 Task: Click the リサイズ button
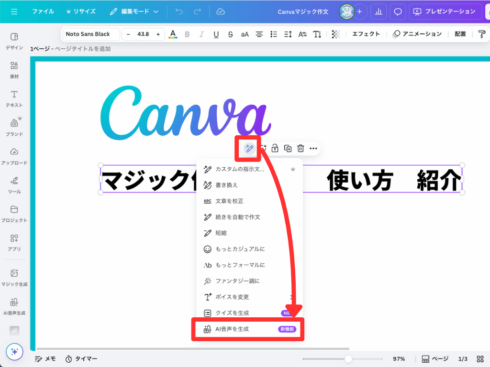pos(81,11)
